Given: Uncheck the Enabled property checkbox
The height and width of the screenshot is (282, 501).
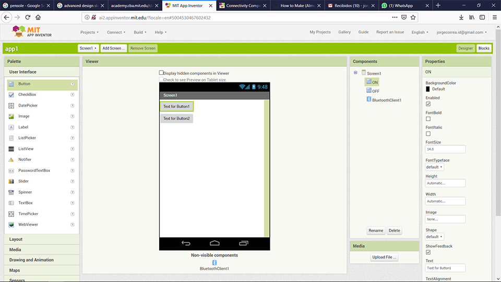Looking at the screenshot, I should tap(428, 104).
